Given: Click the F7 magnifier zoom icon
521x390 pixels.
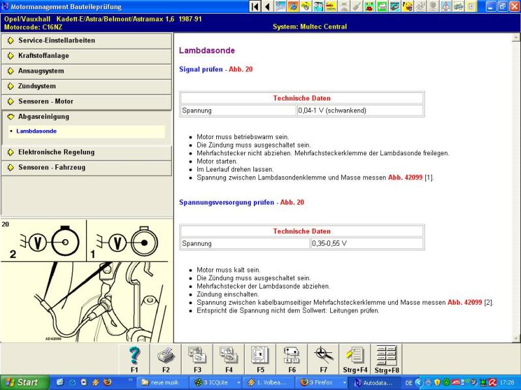Looking at the screenshot, I should point(323,355).
